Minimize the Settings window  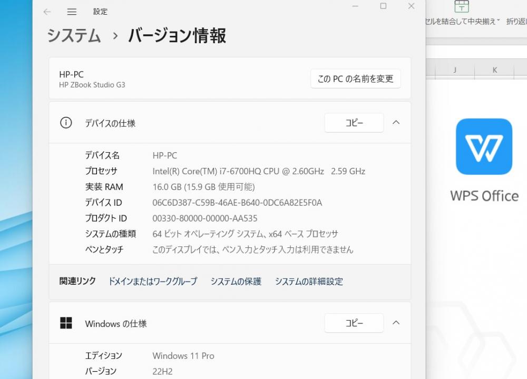coord(355,6)
